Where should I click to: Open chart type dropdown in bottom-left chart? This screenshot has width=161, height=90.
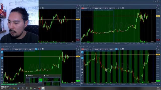click(26, 49)
